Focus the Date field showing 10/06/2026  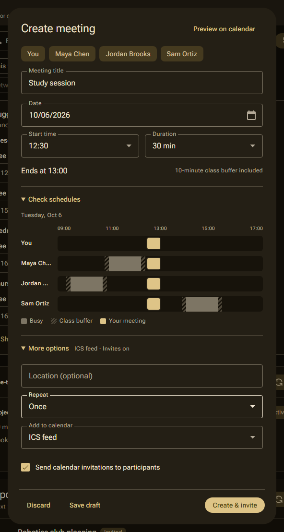tap(142, 115)
